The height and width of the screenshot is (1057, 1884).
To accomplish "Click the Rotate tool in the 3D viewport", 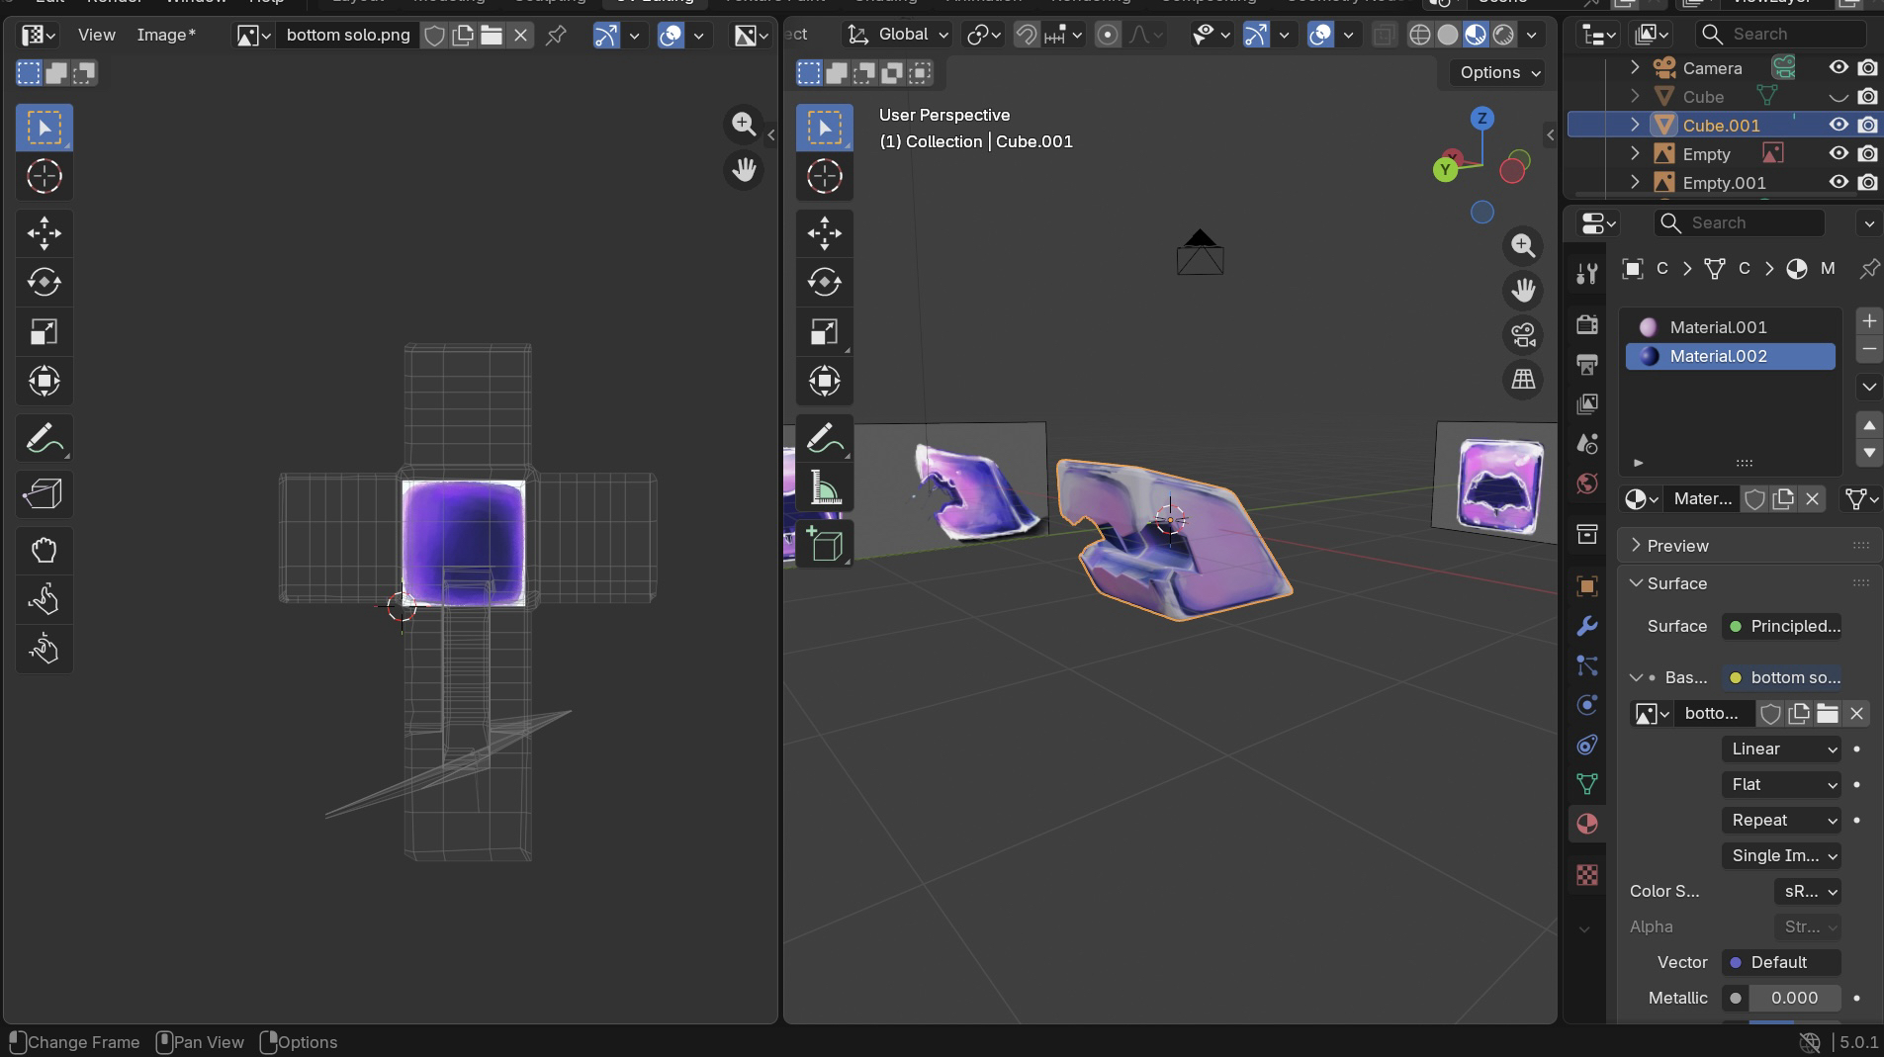I will tap(824, 283).
